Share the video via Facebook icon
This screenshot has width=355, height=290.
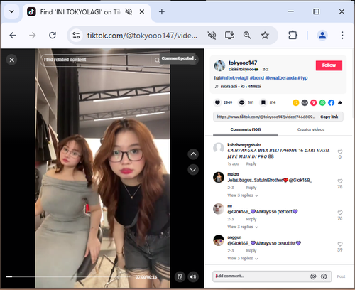(x=332, y=102)
